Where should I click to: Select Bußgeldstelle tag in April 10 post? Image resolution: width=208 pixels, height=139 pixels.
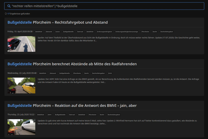(68, 32)
